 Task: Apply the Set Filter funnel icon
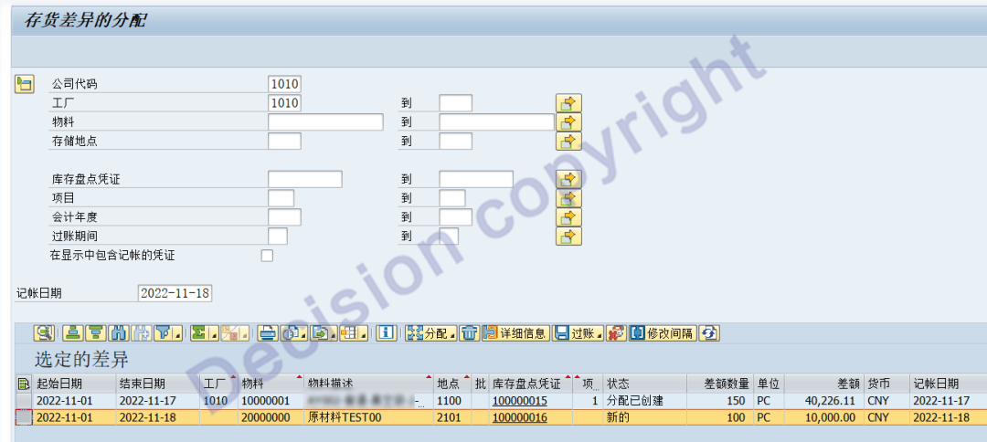tap(164, 333)
